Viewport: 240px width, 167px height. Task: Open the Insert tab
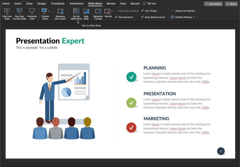click(18, 3)
